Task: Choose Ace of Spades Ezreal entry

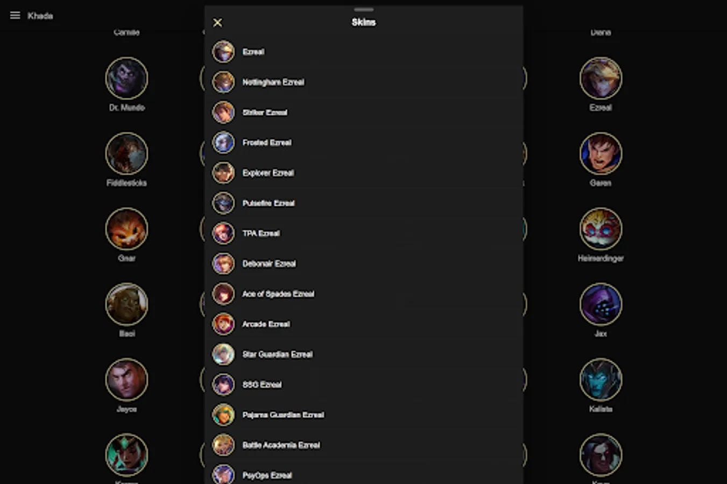Action: 364,294
